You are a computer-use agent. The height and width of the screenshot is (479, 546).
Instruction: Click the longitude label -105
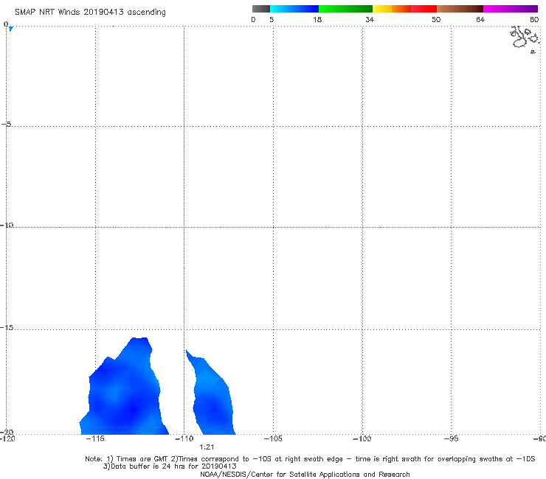273,438
